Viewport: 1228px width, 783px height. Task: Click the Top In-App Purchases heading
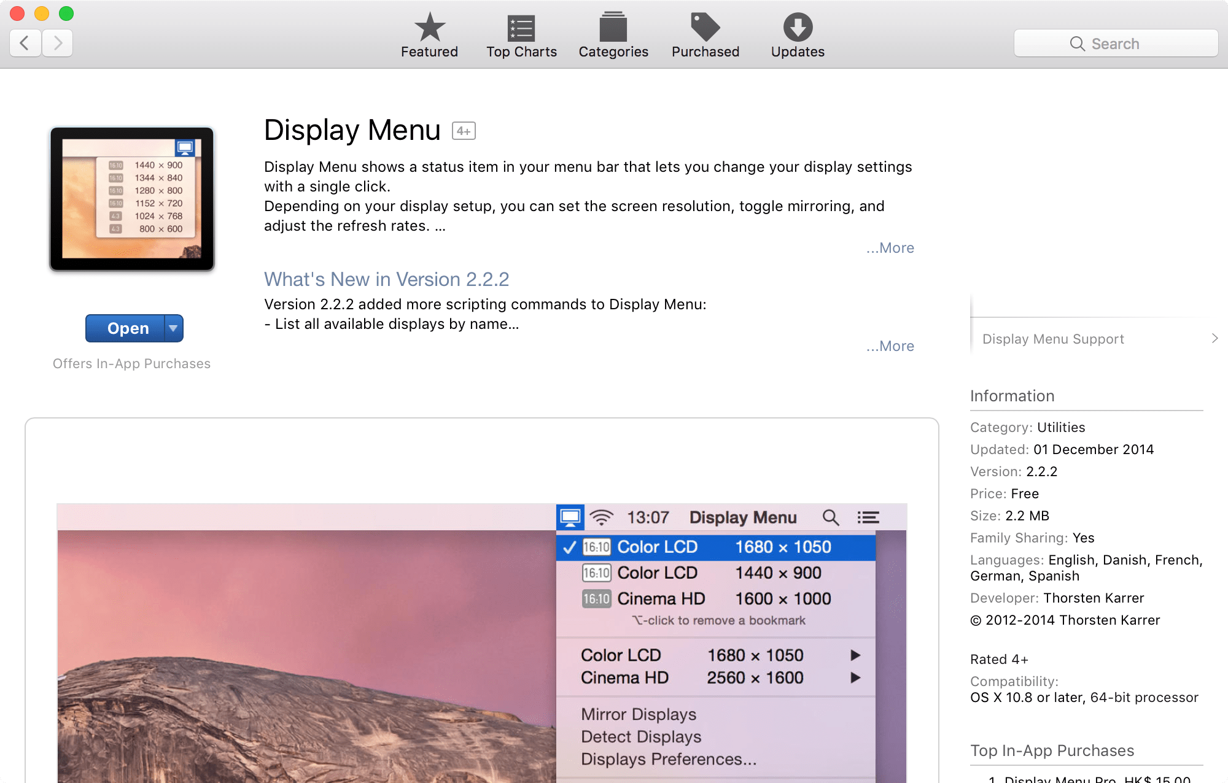coord(1052,750)
